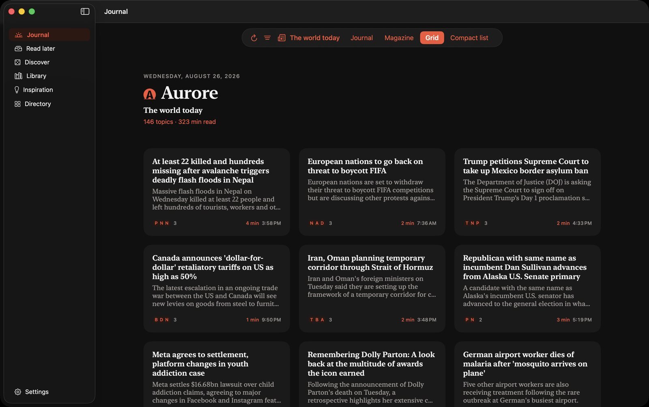This screenshot has height=407, width=649.
Task: Open Read later in the sidebar
Action: [x=49, y=49]
